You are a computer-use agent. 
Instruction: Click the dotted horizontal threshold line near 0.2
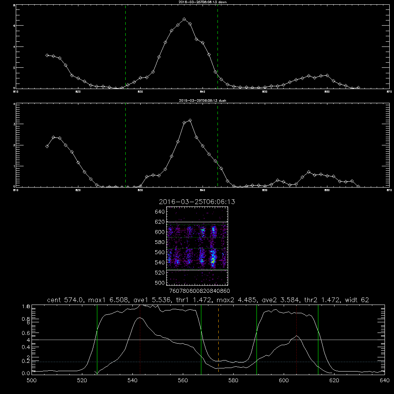click(x=208, y=362)
